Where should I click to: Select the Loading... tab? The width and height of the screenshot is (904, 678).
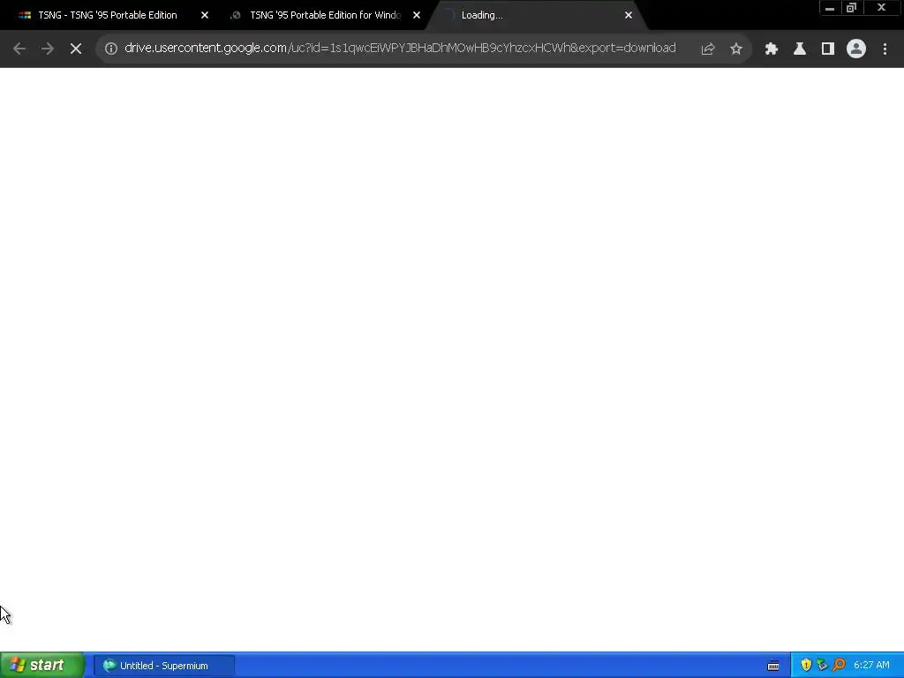(536, 16)
